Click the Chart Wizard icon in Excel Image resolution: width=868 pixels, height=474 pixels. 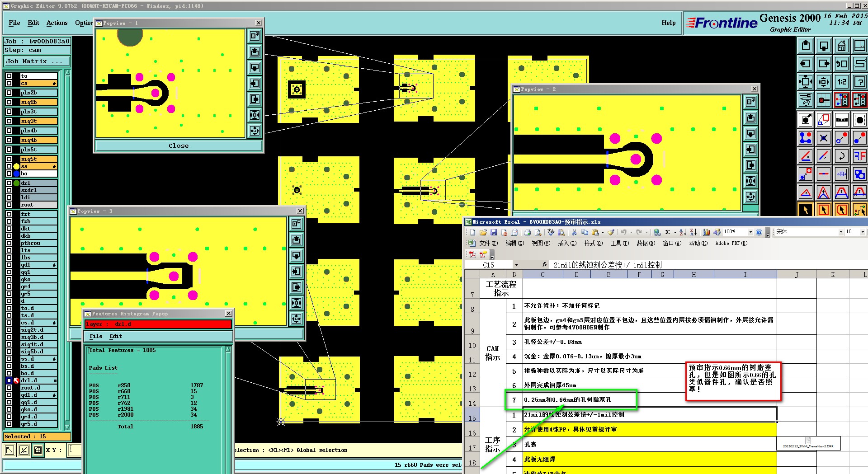point(707,232)
